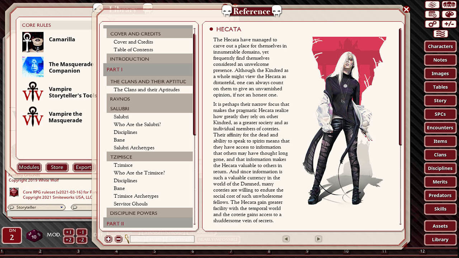Toggle the -2 modifier button
Screen dimensions: 459x258
pos(82,240)
